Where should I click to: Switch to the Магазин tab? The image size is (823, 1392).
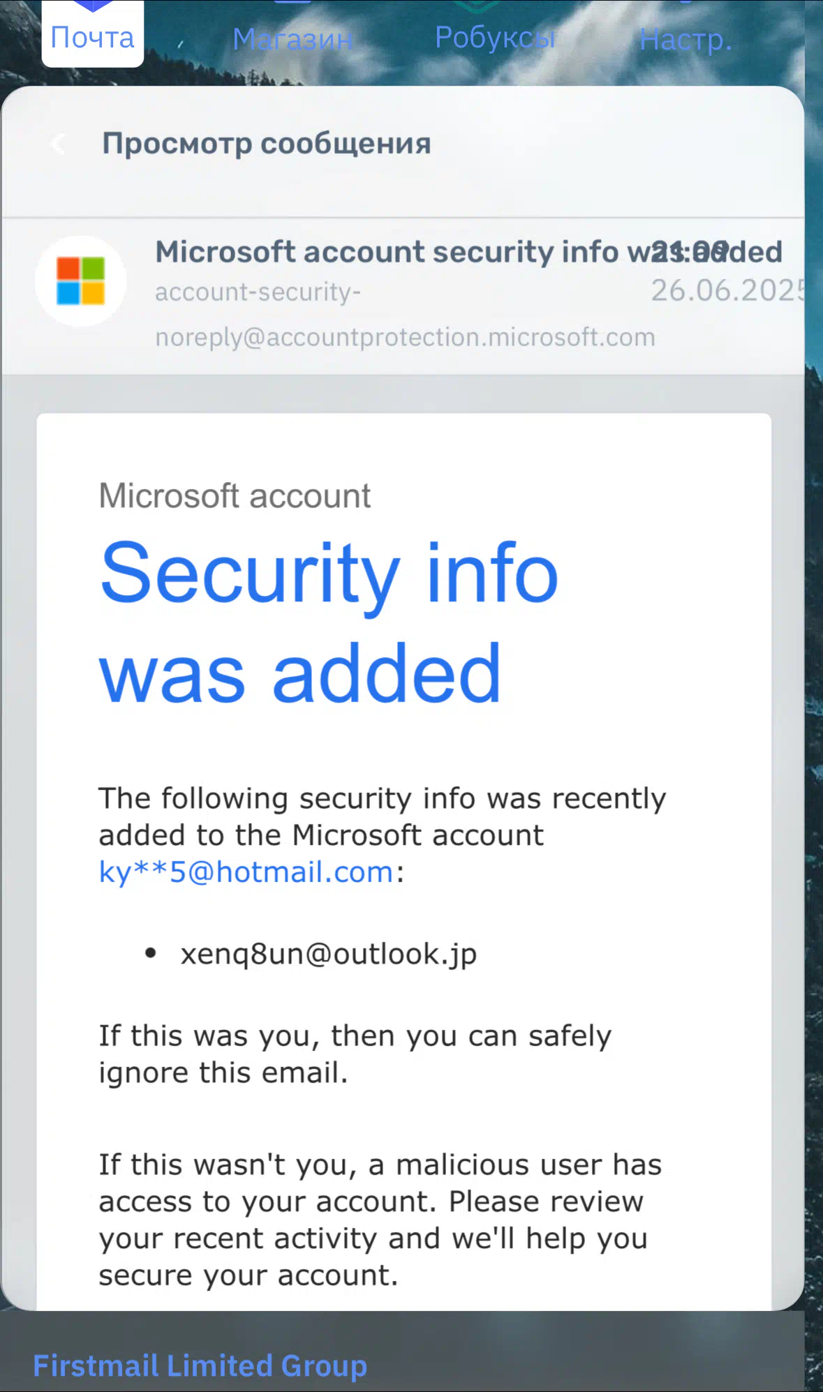292,38
